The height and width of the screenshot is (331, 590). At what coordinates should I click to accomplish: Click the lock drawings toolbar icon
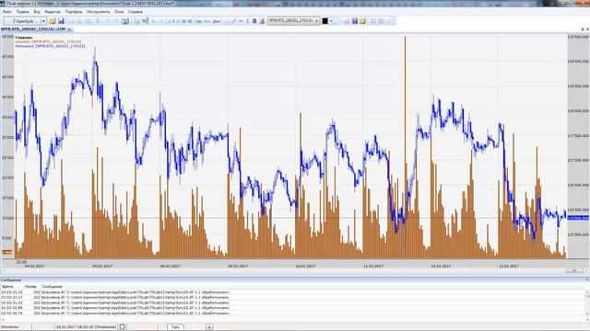point(262,21)
